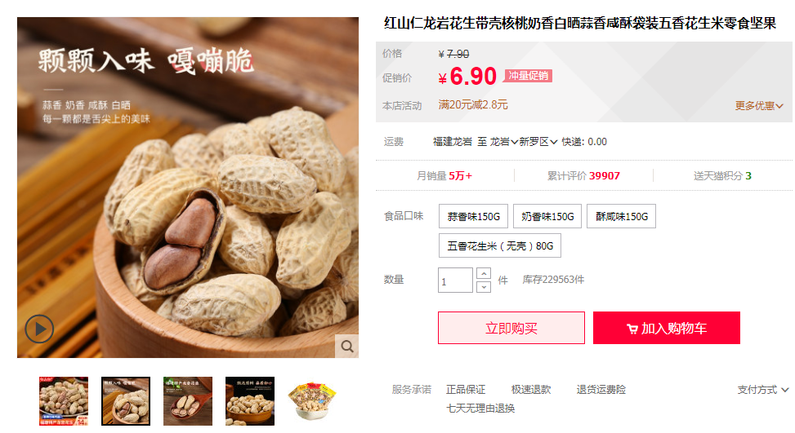The image size is (795, 433).
Task: Click the 冲量促销 promotion tag
Action: [x=528, y=76]
